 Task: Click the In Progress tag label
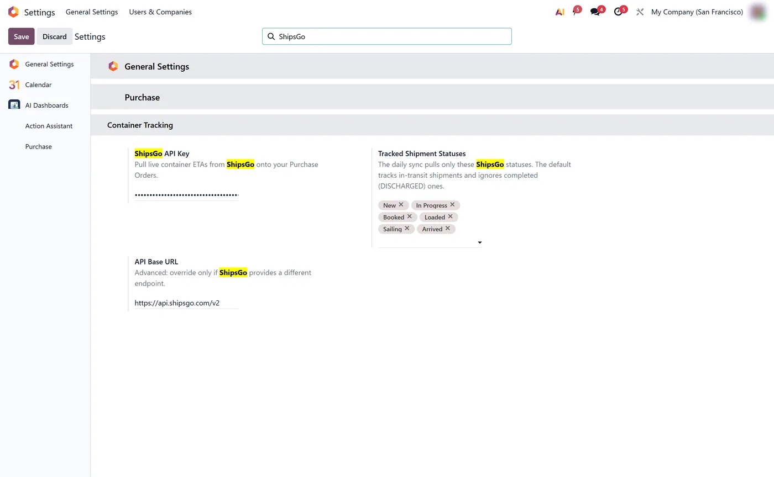432,205
